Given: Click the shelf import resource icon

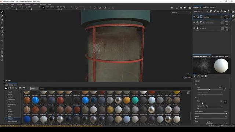Looking at the screenshot, I should pos(20,88).
